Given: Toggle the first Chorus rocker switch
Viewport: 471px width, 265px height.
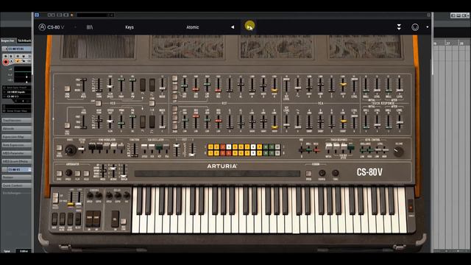Looking at the screenshot, I should pyautogui.click(x=89, y=219).
